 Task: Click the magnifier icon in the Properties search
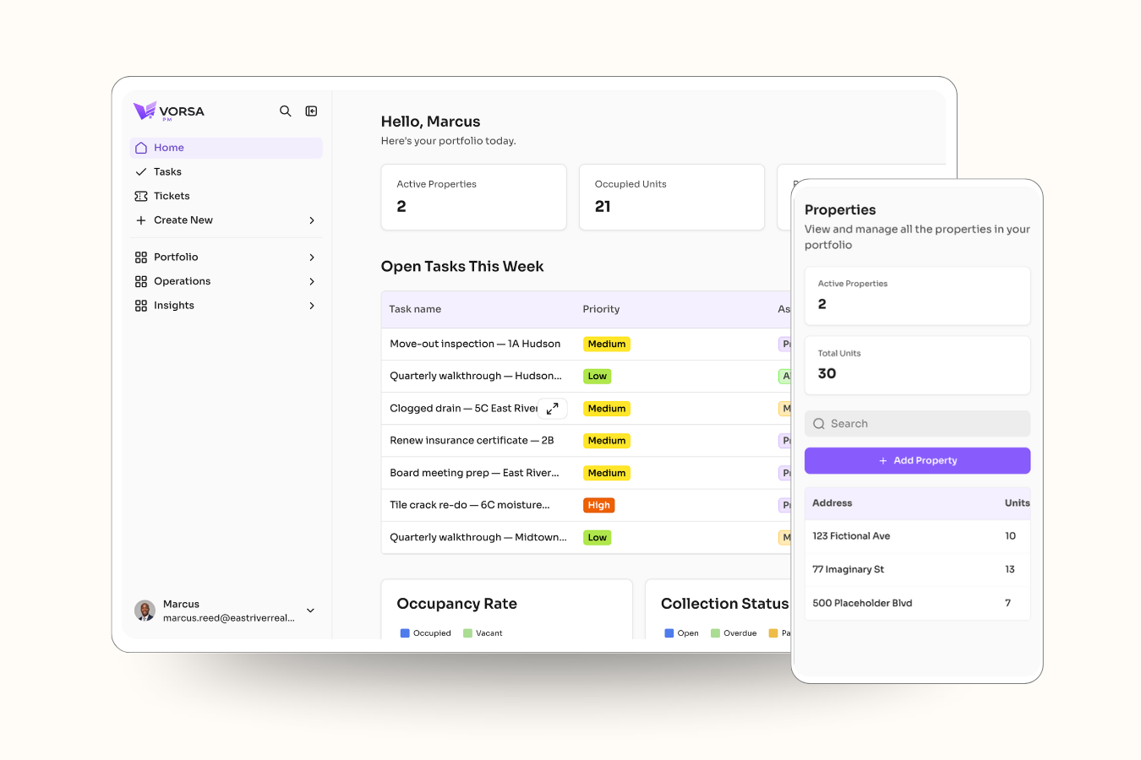[819, 424]
